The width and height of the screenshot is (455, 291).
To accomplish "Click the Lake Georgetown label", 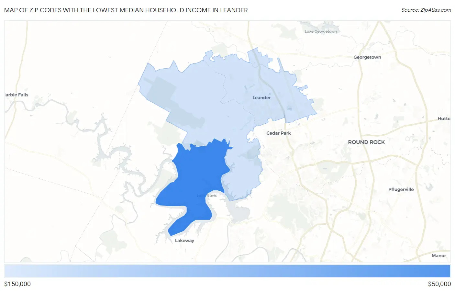I will tap(321, 31).
